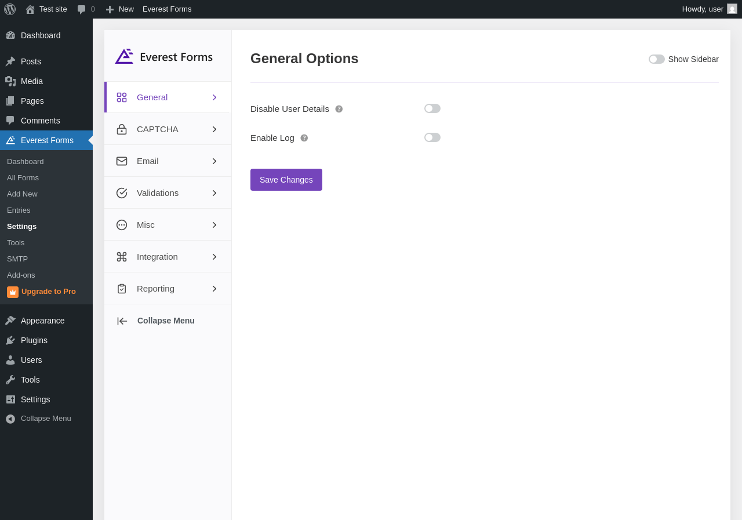Click the Misc ellipsis circle icon

122,225
